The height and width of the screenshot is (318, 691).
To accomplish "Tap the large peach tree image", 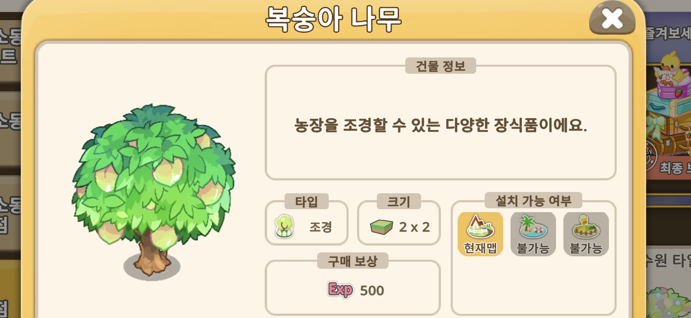I will 153,191.
